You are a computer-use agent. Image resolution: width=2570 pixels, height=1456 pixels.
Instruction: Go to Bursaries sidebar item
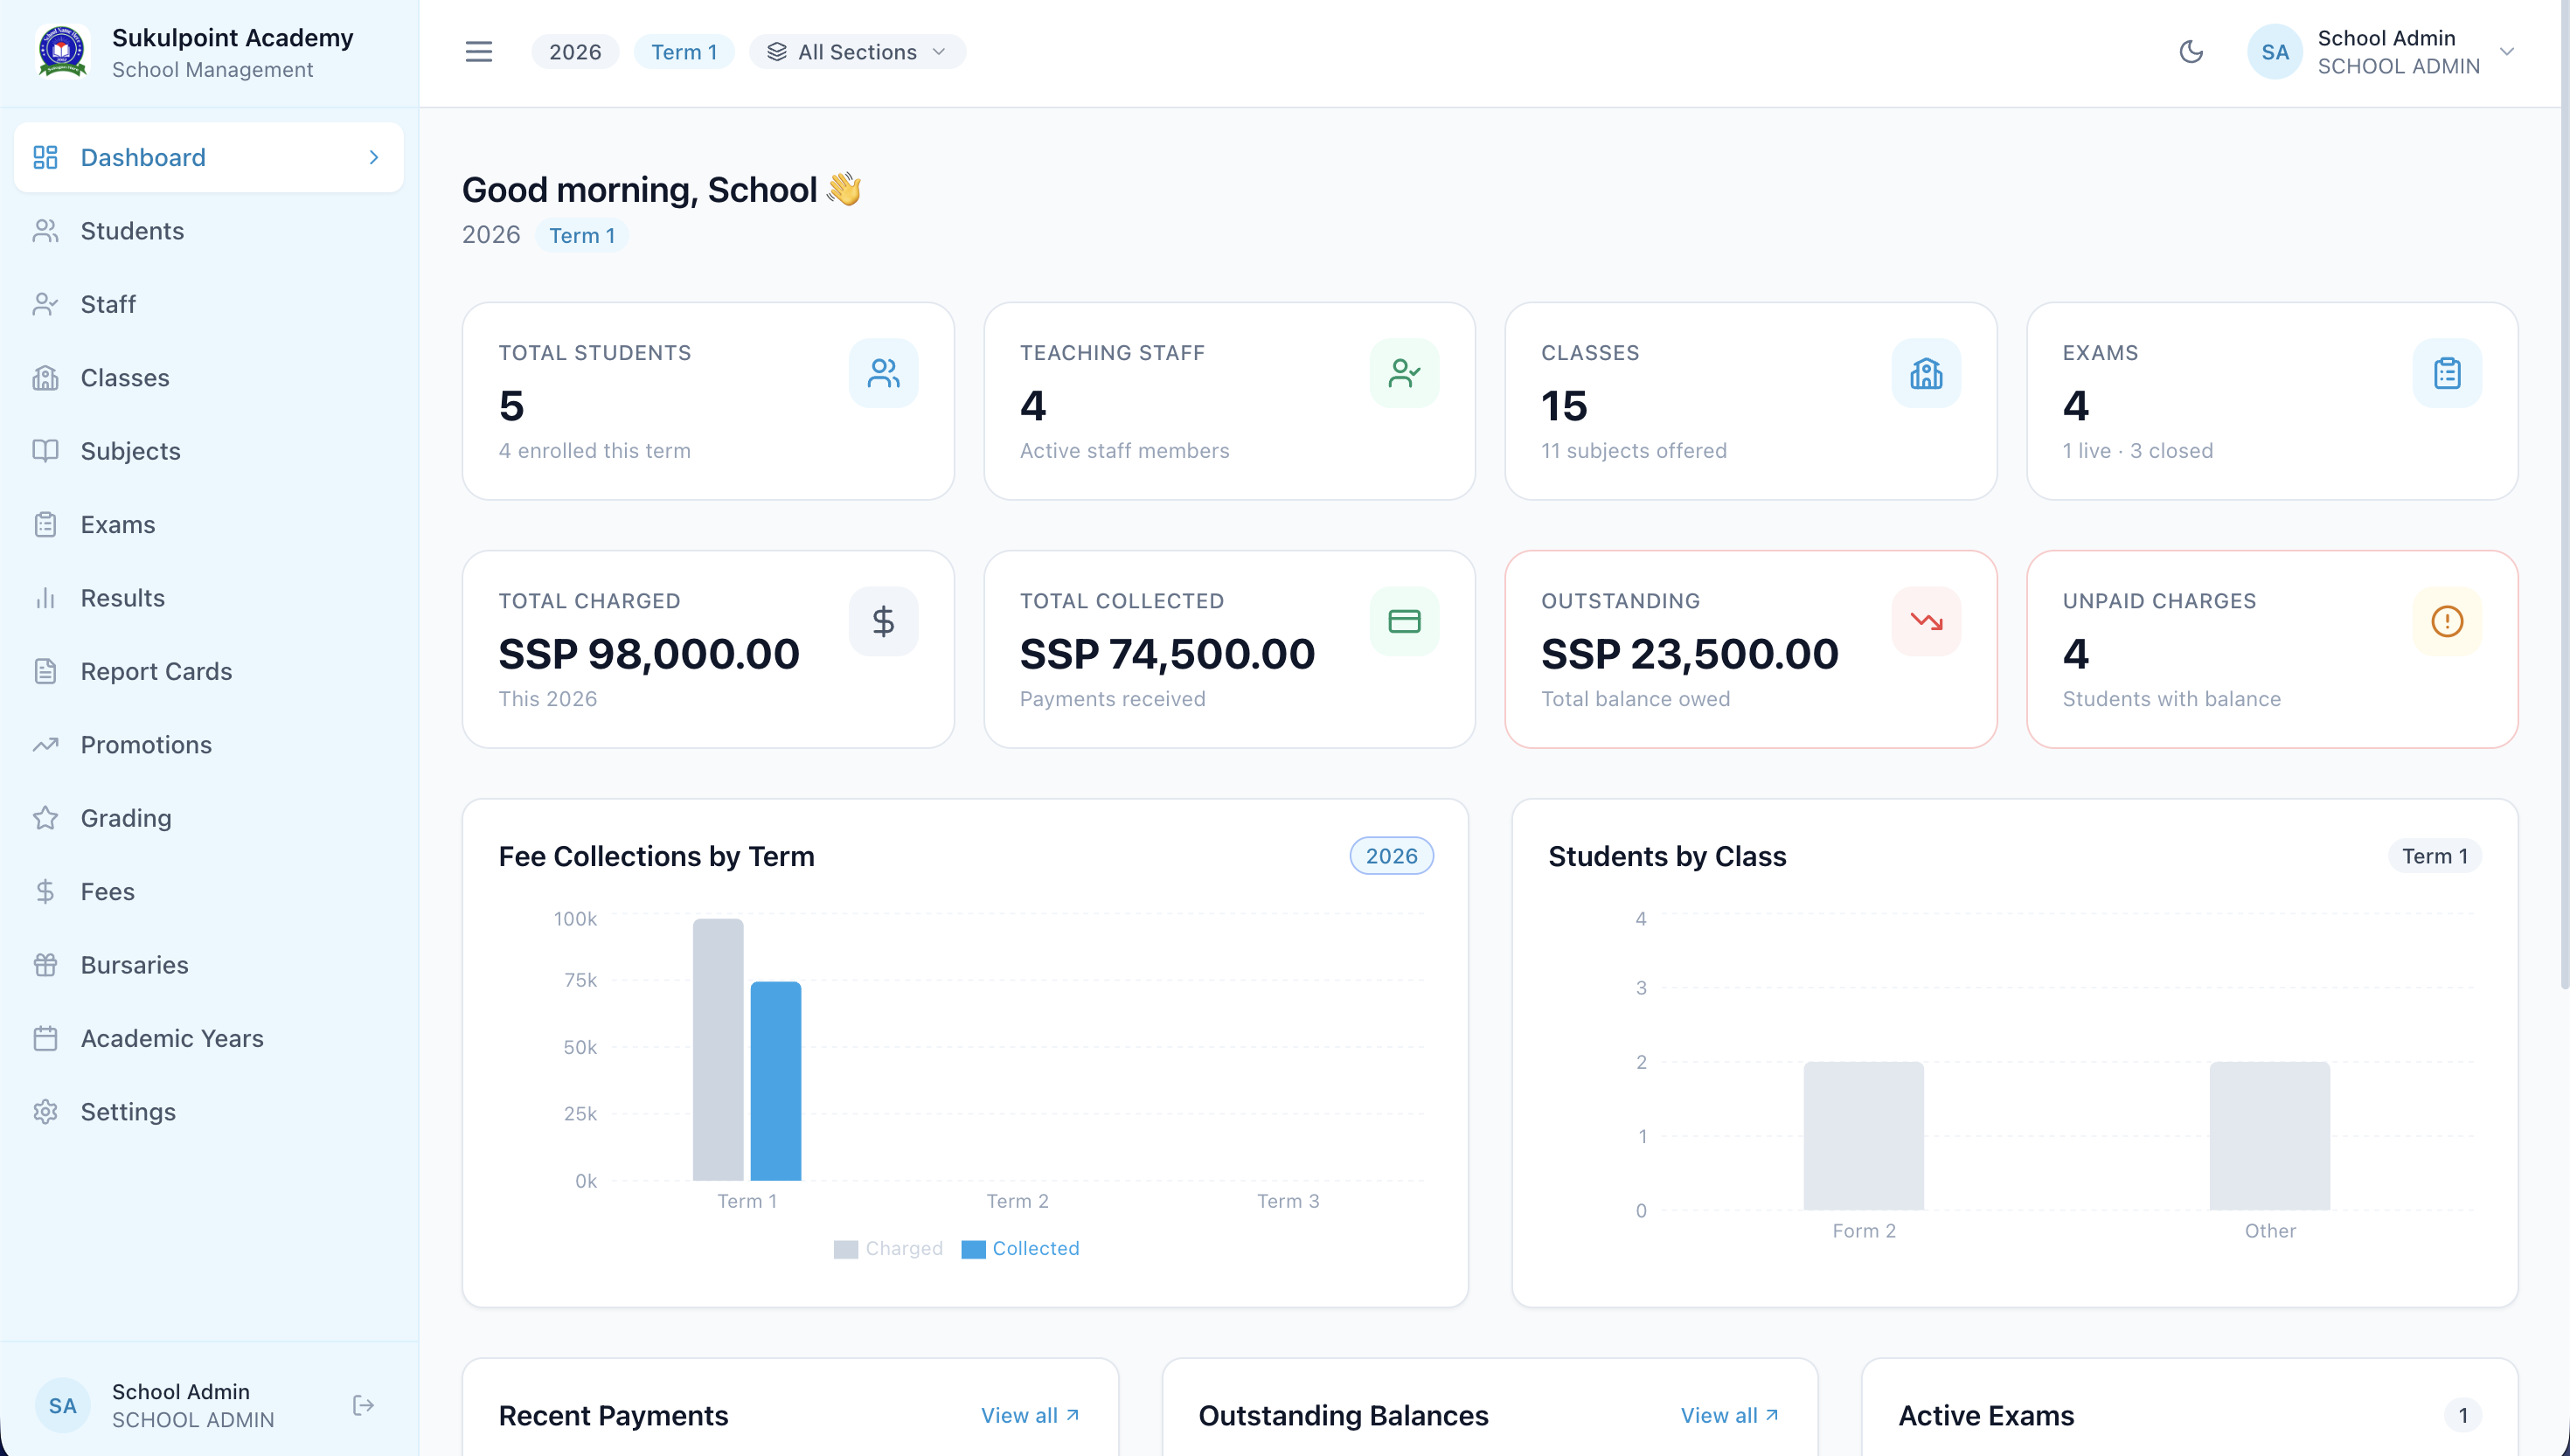pyautogui.click(x=134, y=964)
